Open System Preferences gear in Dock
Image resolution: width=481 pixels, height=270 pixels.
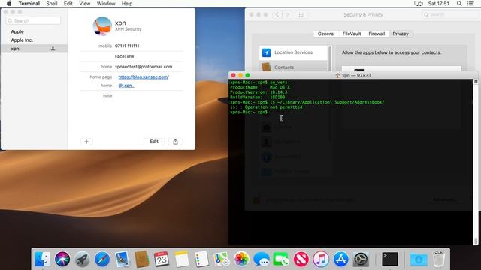361,259
